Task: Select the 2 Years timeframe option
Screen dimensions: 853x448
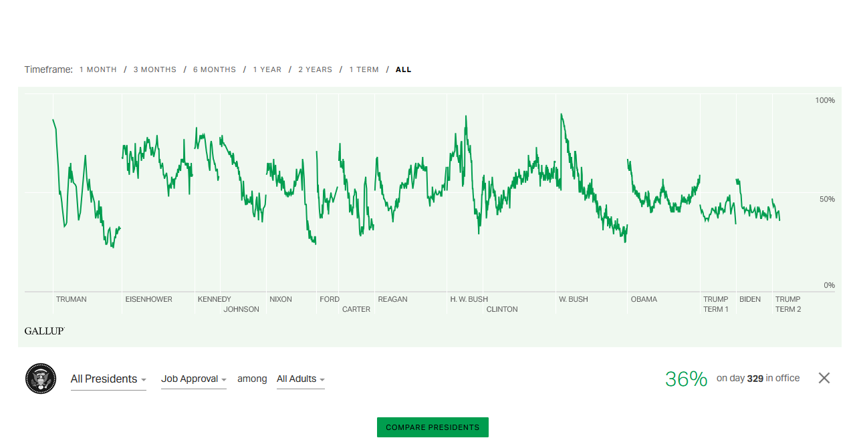Action: pyautogui.click(x=315, y=69)
